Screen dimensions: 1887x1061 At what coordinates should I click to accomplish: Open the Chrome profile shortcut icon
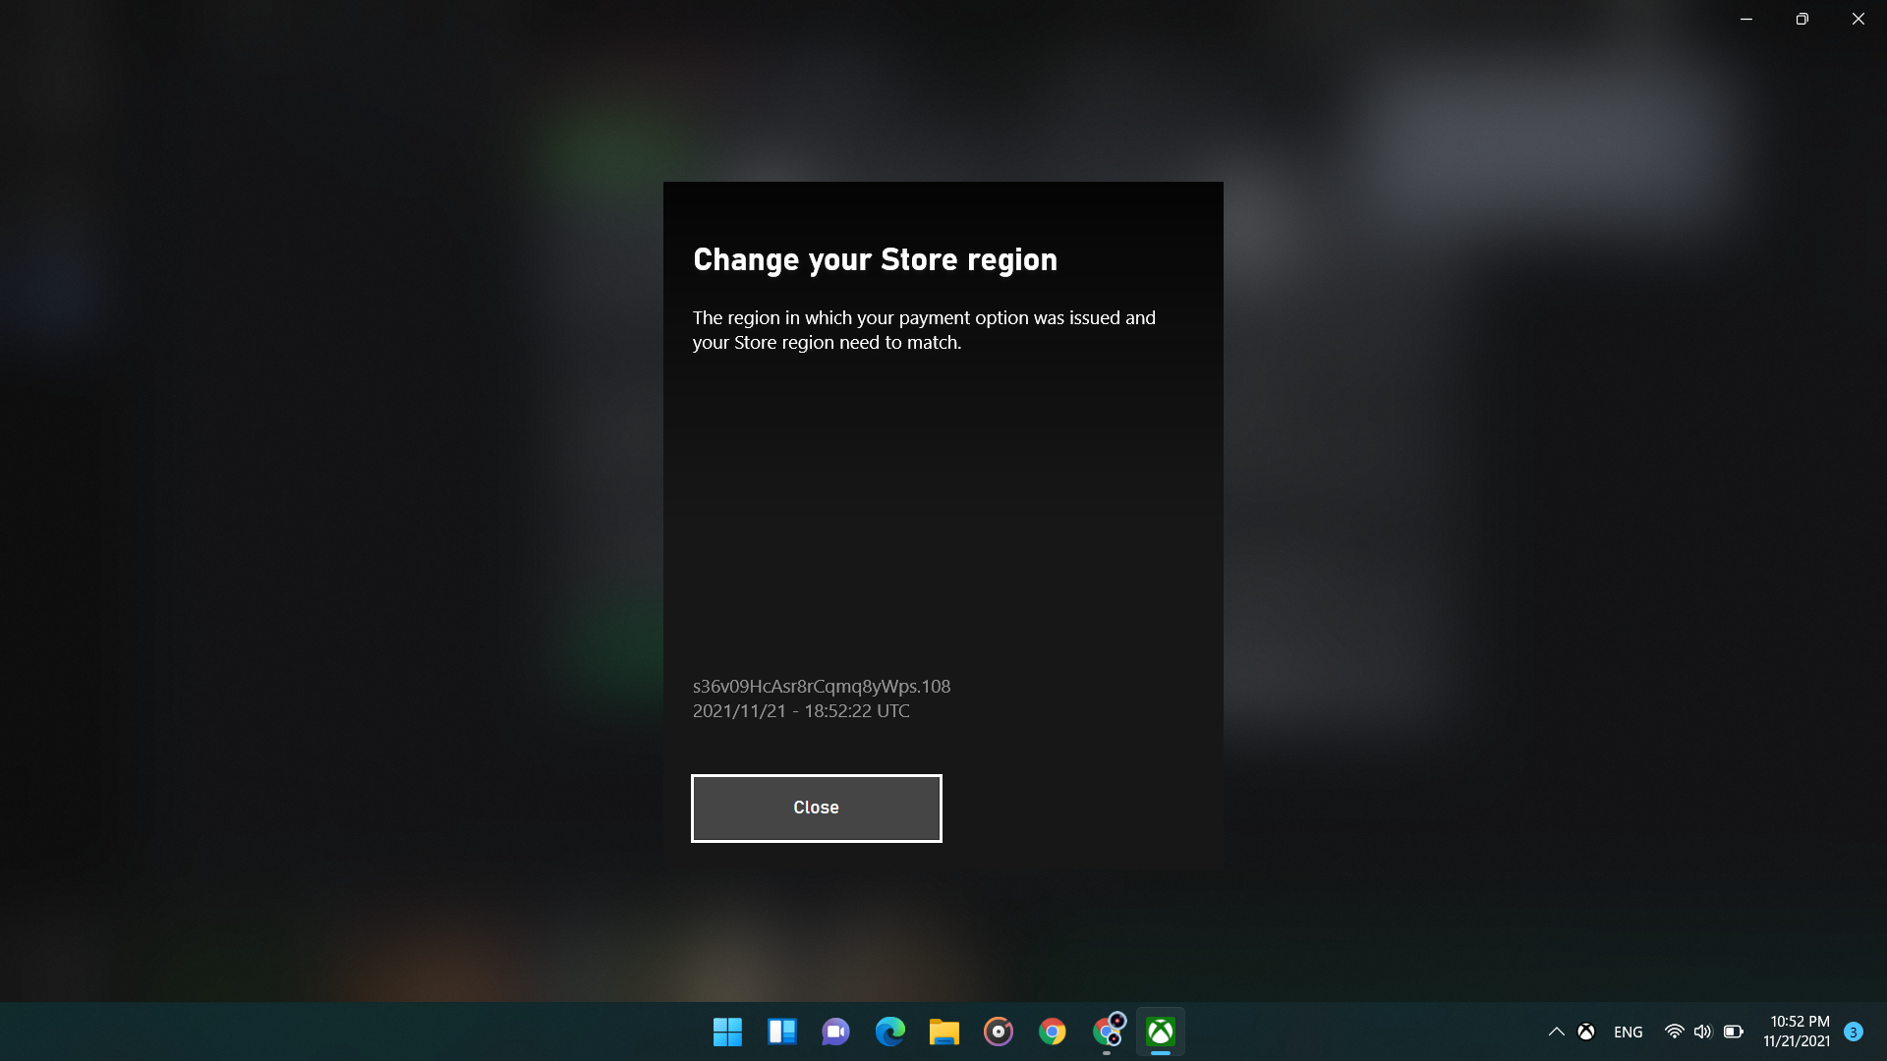[1108, 1032]
